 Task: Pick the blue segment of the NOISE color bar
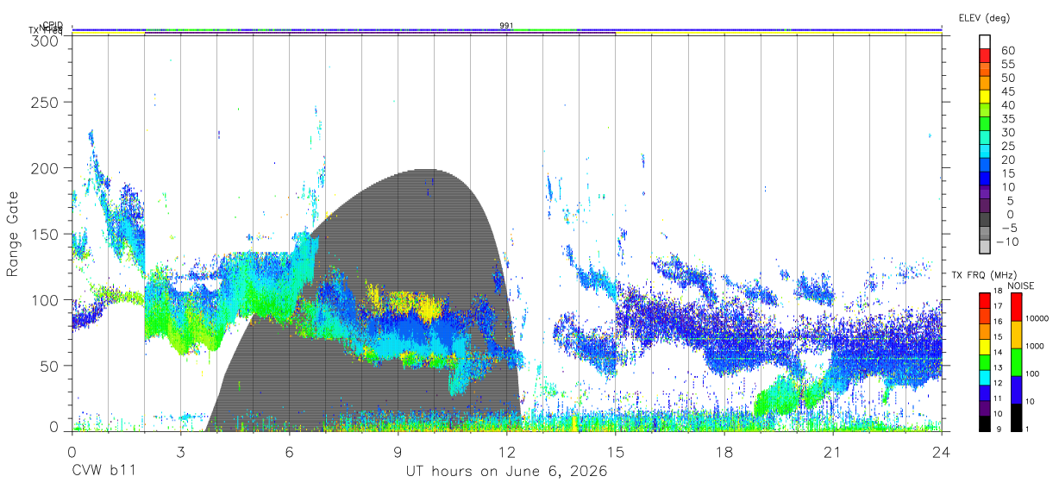tap(1015, 388)
